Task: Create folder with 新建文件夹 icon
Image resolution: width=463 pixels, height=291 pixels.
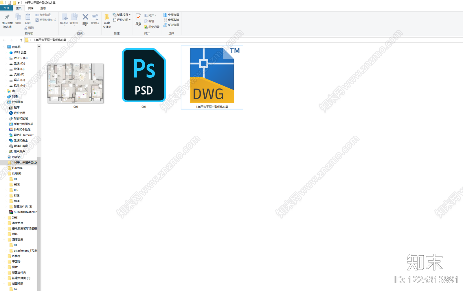Action: [x=107, y=17]
